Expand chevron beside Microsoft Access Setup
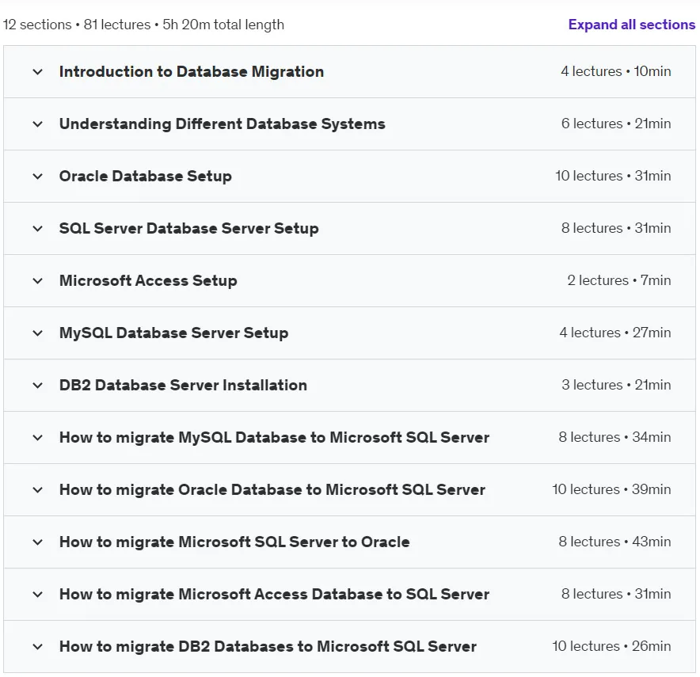700x677 pixels. coord(38,281)
